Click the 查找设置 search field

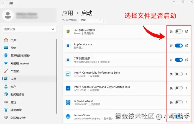29,29
